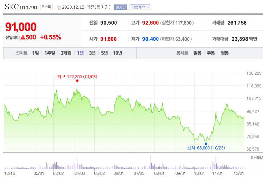The image size is (263, 181).
Task: Click the SKC stock name
Action: click(12, 7)
